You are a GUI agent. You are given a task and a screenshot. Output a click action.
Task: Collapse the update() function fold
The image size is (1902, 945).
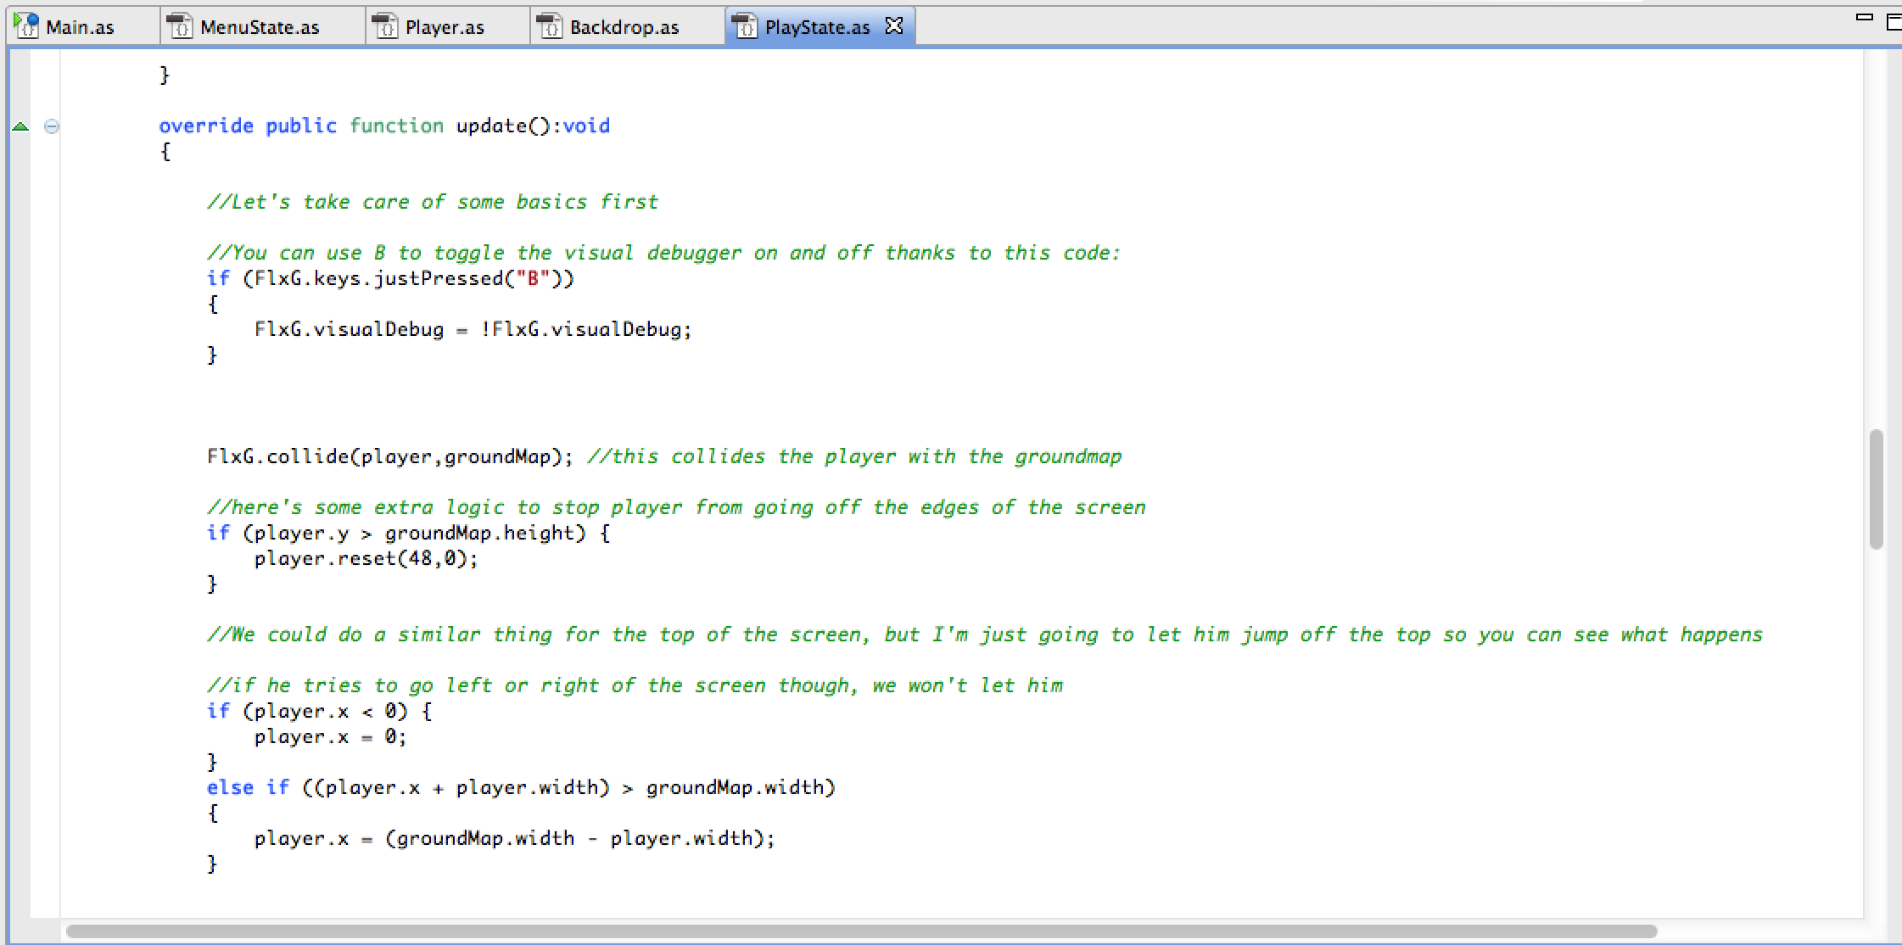pos(52,126)
